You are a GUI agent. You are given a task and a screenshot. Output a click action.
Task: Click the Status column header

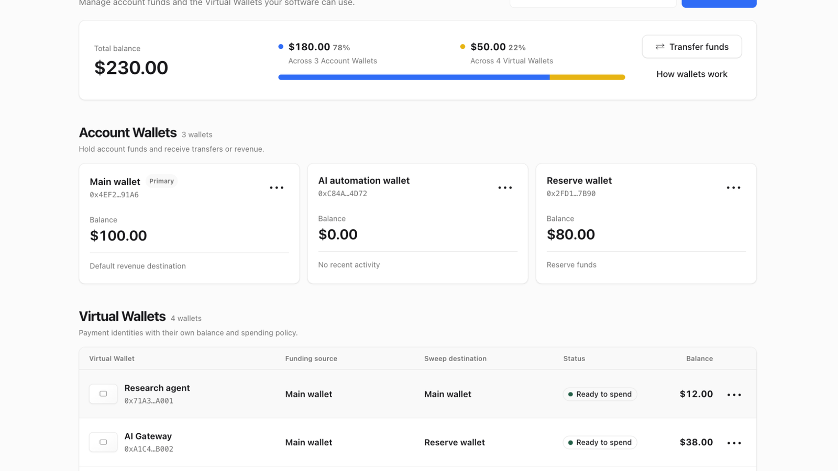574,358
